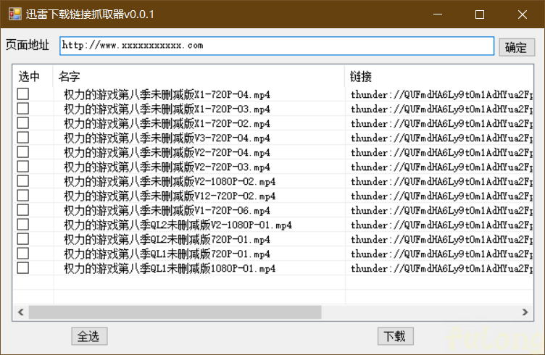
Task: Check the box for V2-720P-04.mp4 row
Action: [x=23, y=152]
